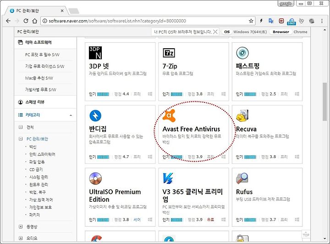Click the red double-arrow extension icon

point(281,21)
